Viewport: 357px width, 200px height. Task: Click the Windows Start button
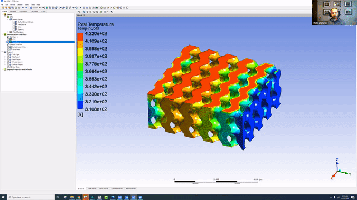click(3, 197)
